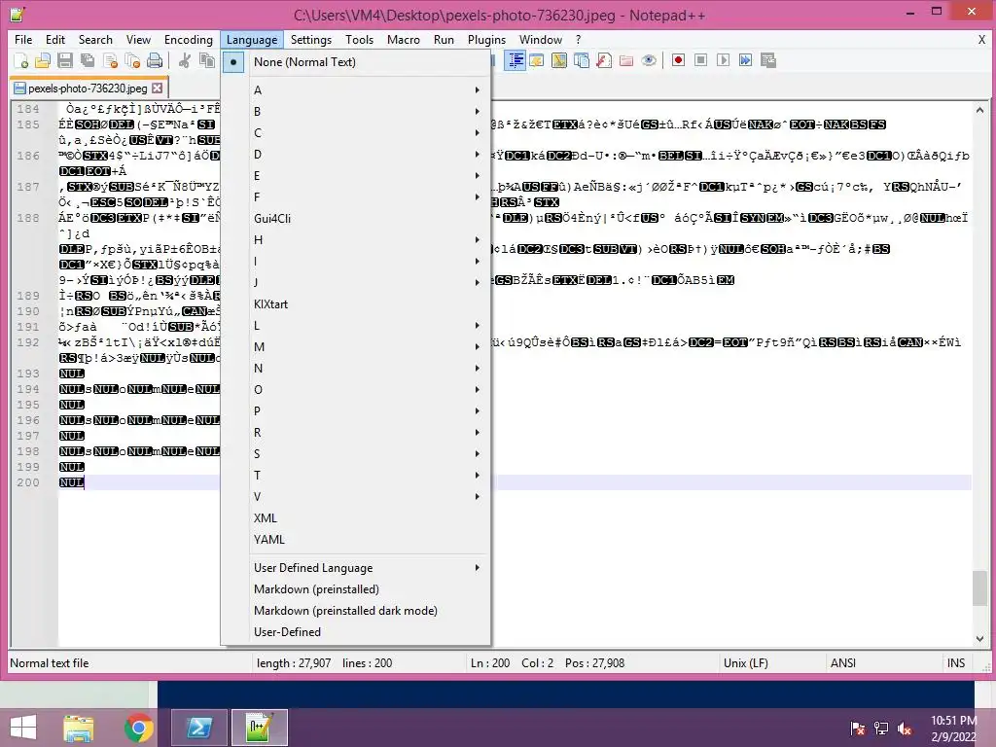Click the Save toolbar icon
This screenshot has width=996, height=747.
pyautogui.click(x=65, y=61)
